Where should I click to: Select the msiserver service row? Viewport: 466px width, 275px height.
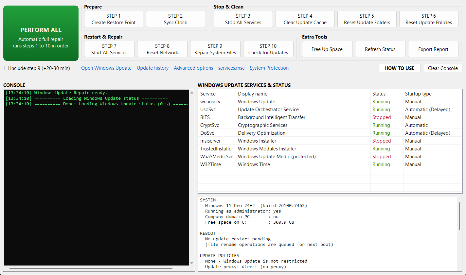pyautogui.click(x=330, y=141)
